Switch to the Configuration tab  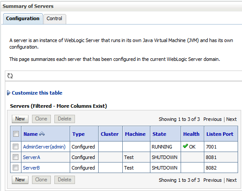click(23, 19)
